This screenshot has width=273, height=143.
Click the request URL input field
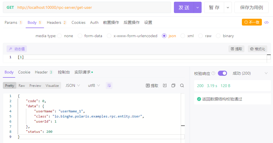click(x=91, y=8)
